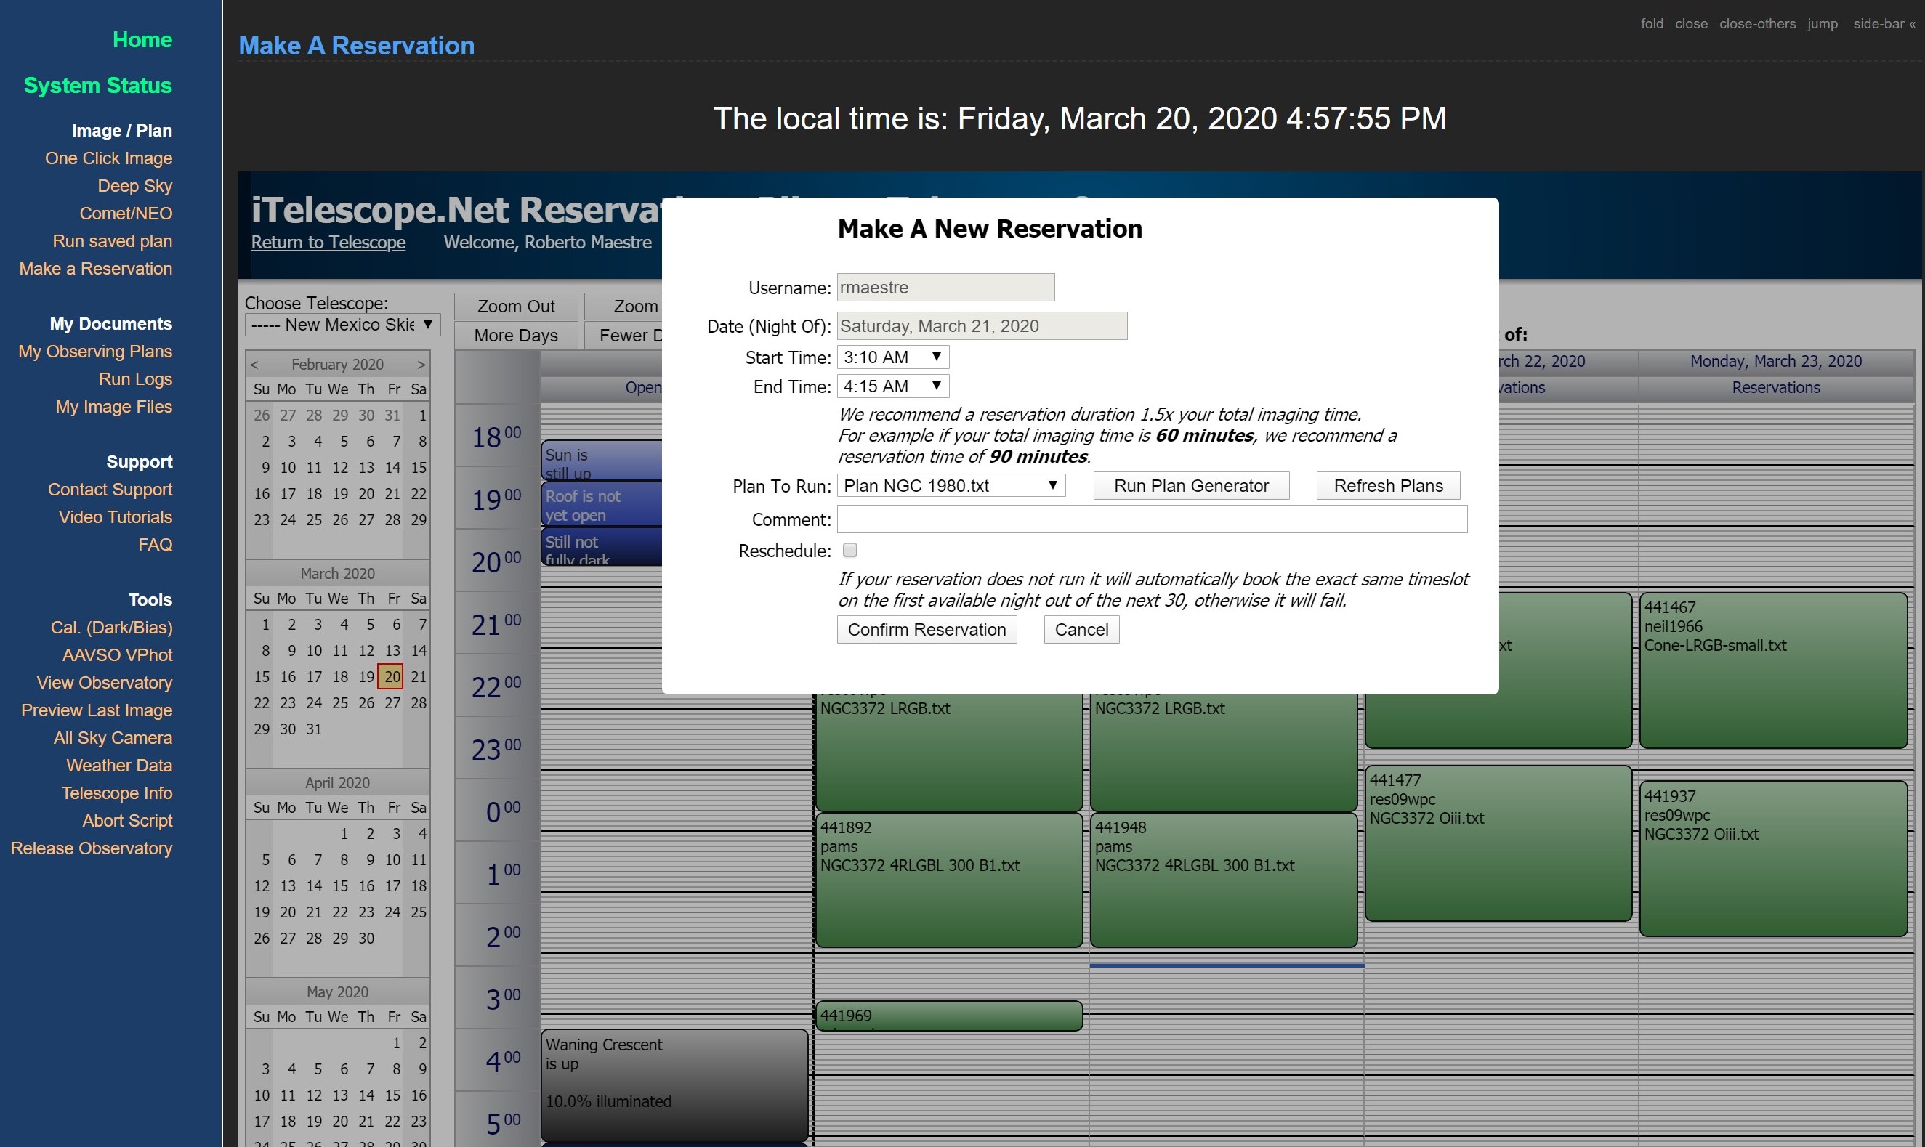
Task: Click close in the top-right menu
Action: pyautogui.click(x=1691, y=23)
